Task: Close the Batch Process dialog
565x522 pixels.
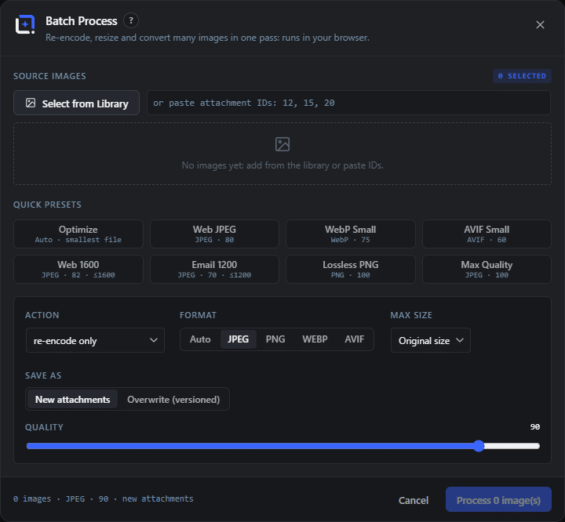Action: tap(540, 25)
